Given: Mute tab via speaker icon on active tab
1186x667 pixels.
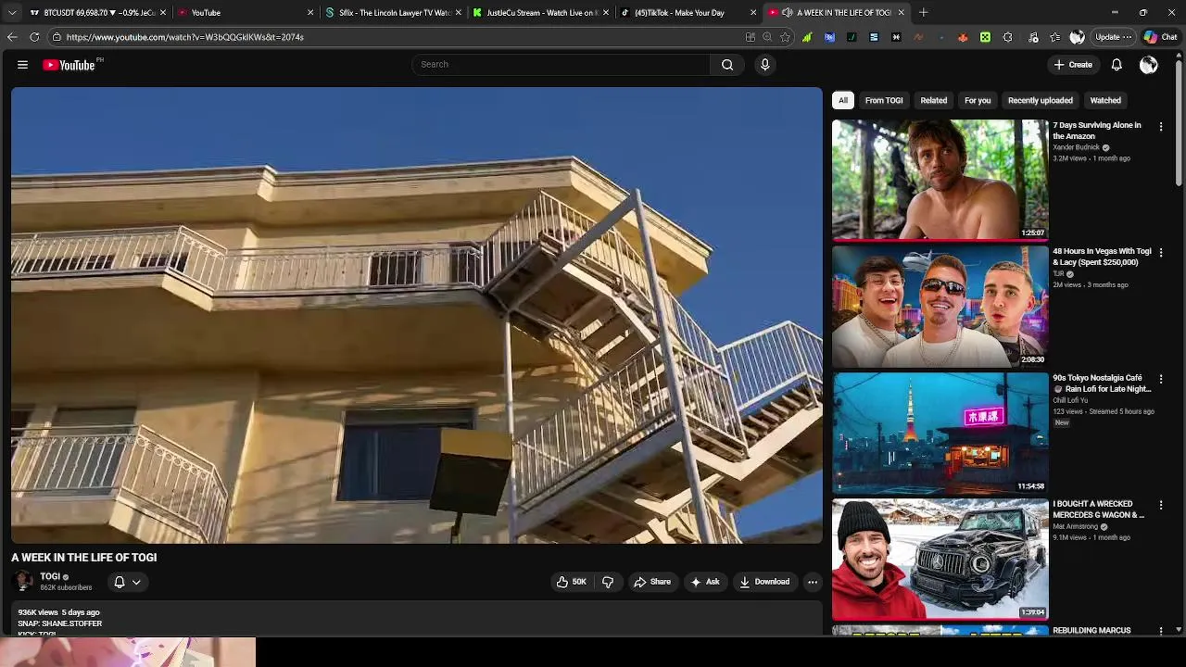Looking at the screenshot, I should [x=787, y=13].
